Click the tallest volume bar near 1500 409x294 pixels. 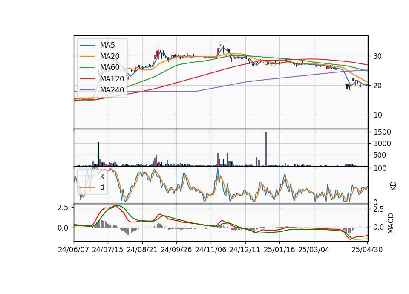pos(266,149)
